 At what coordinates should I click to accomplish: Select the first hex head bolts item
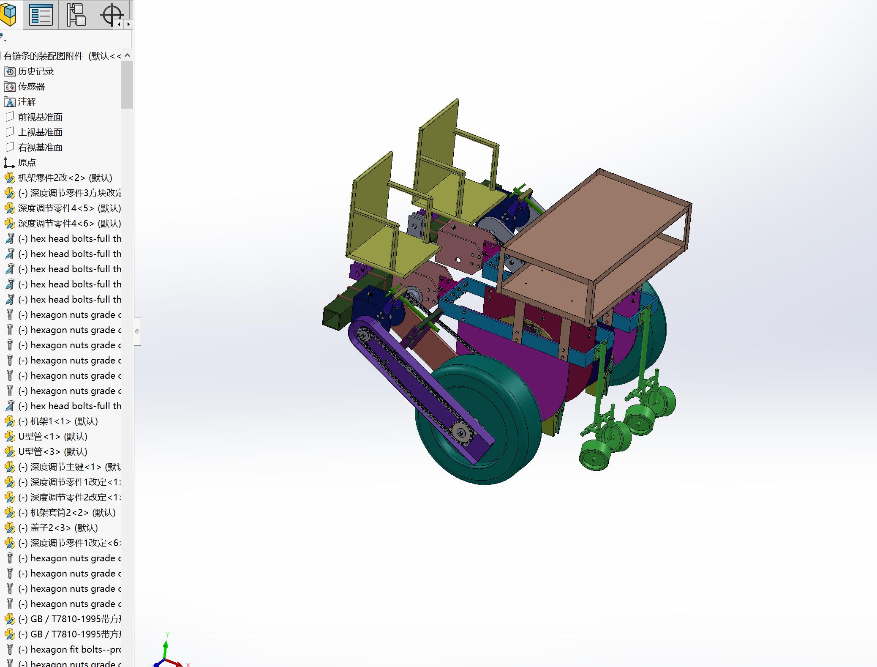click(x=70, y=239)
